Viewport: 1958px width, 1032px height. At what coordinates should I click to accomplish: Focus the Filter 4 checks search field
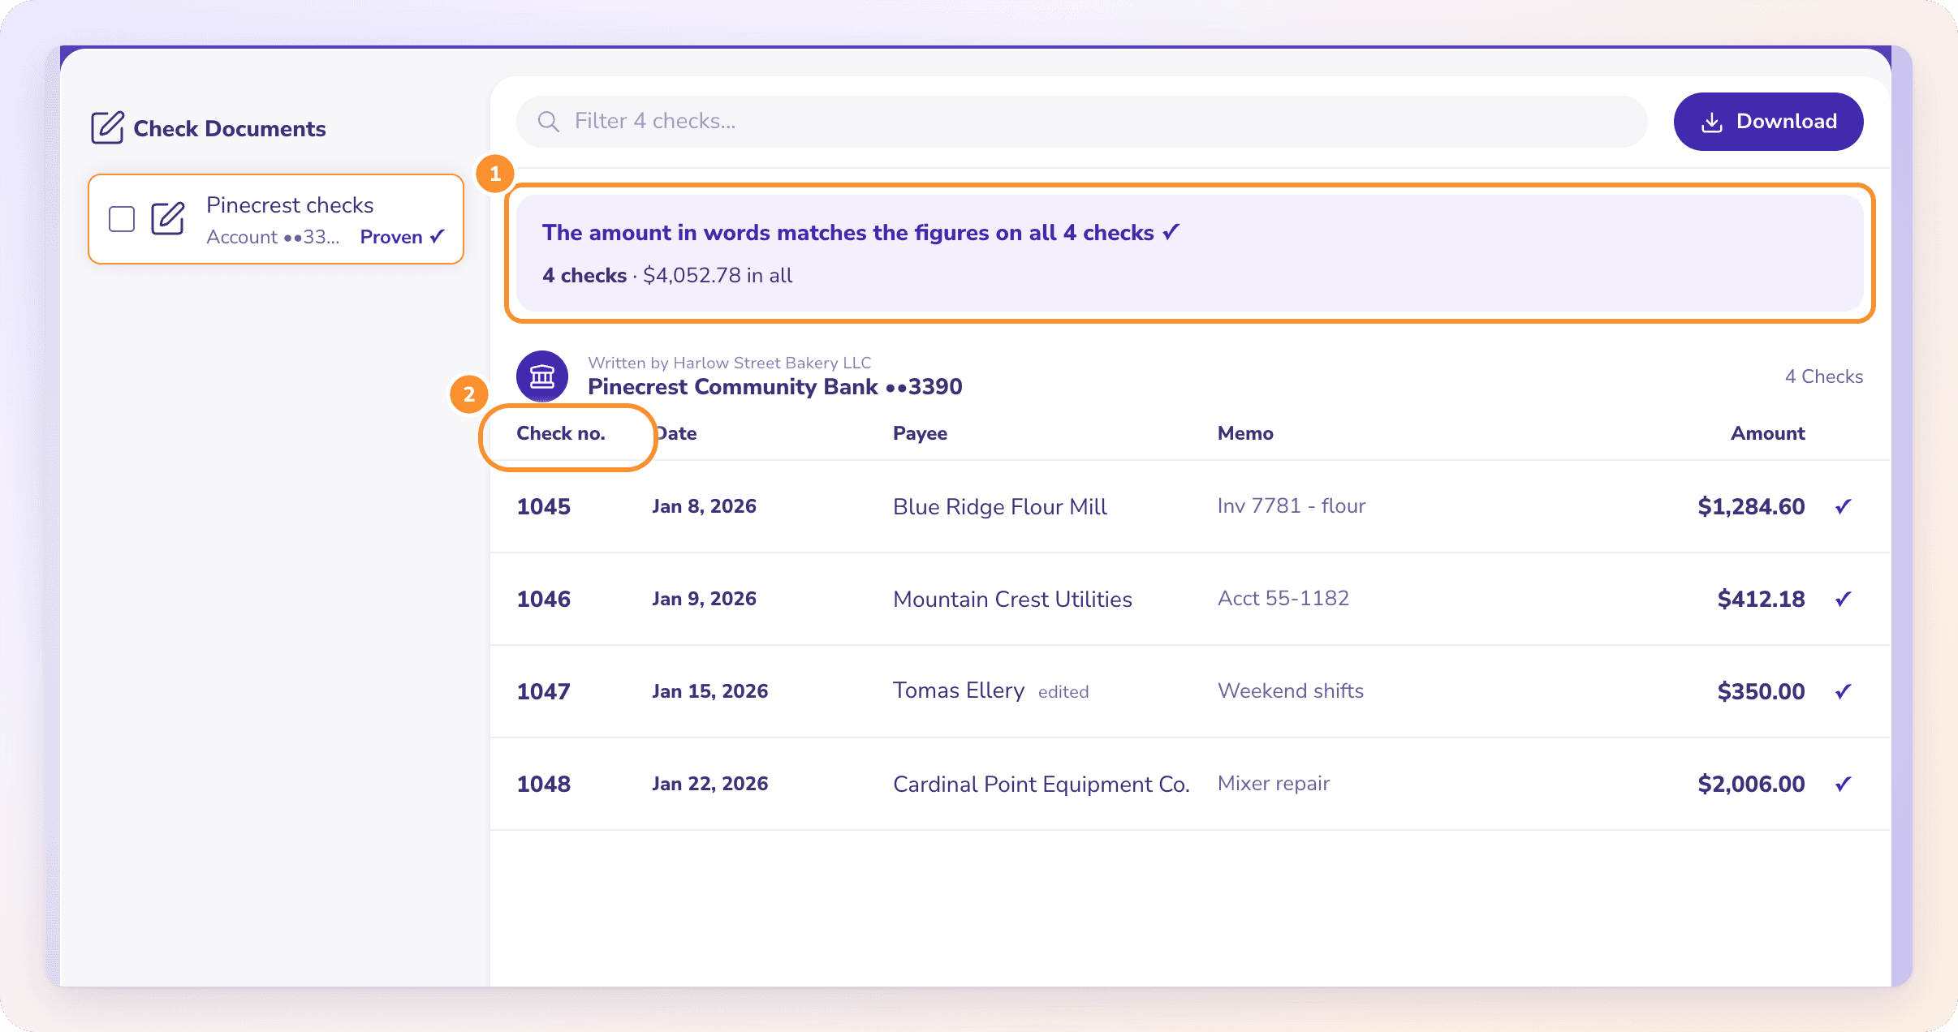click(x=1081, y=122)
